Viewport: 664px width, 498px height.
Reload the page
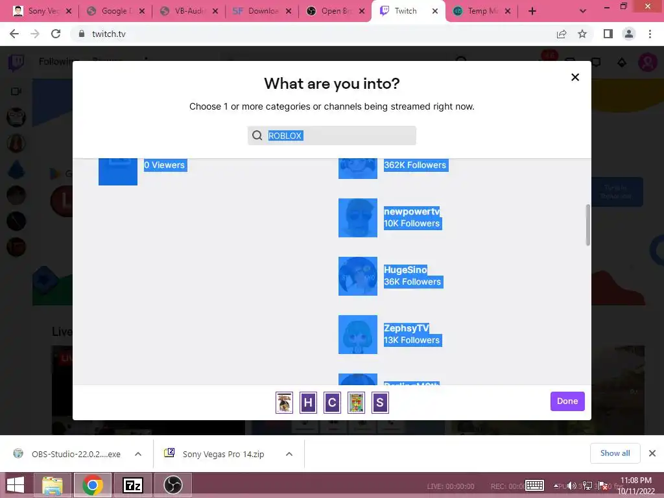[56, 34]
